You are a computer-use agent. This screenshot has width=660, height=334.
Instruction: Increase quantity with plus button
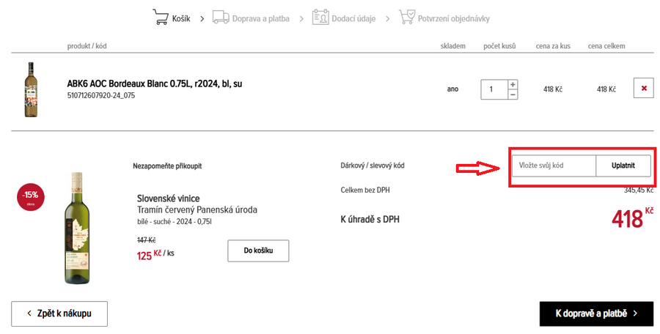click(513, 84)
